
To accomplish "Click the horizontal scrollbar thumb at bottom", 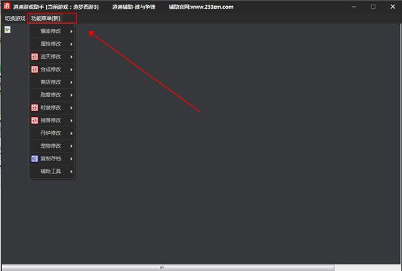I will [168, 268].
